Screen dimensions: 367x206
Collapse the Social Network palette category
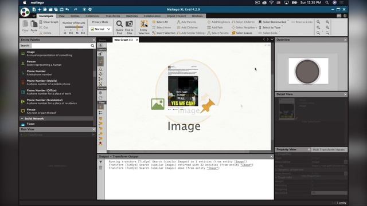[22, 118]
